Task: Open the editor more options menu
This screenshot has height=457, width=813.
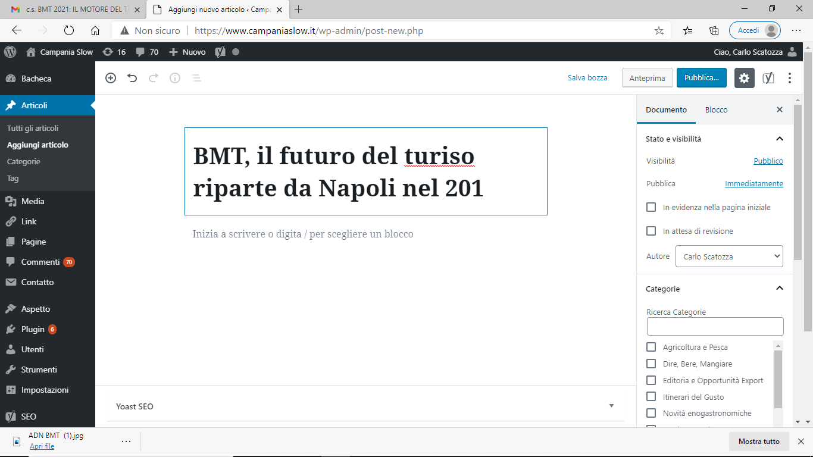Action: (790, 78)
